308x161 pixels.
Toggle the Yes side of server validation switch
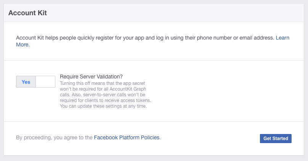26,82
